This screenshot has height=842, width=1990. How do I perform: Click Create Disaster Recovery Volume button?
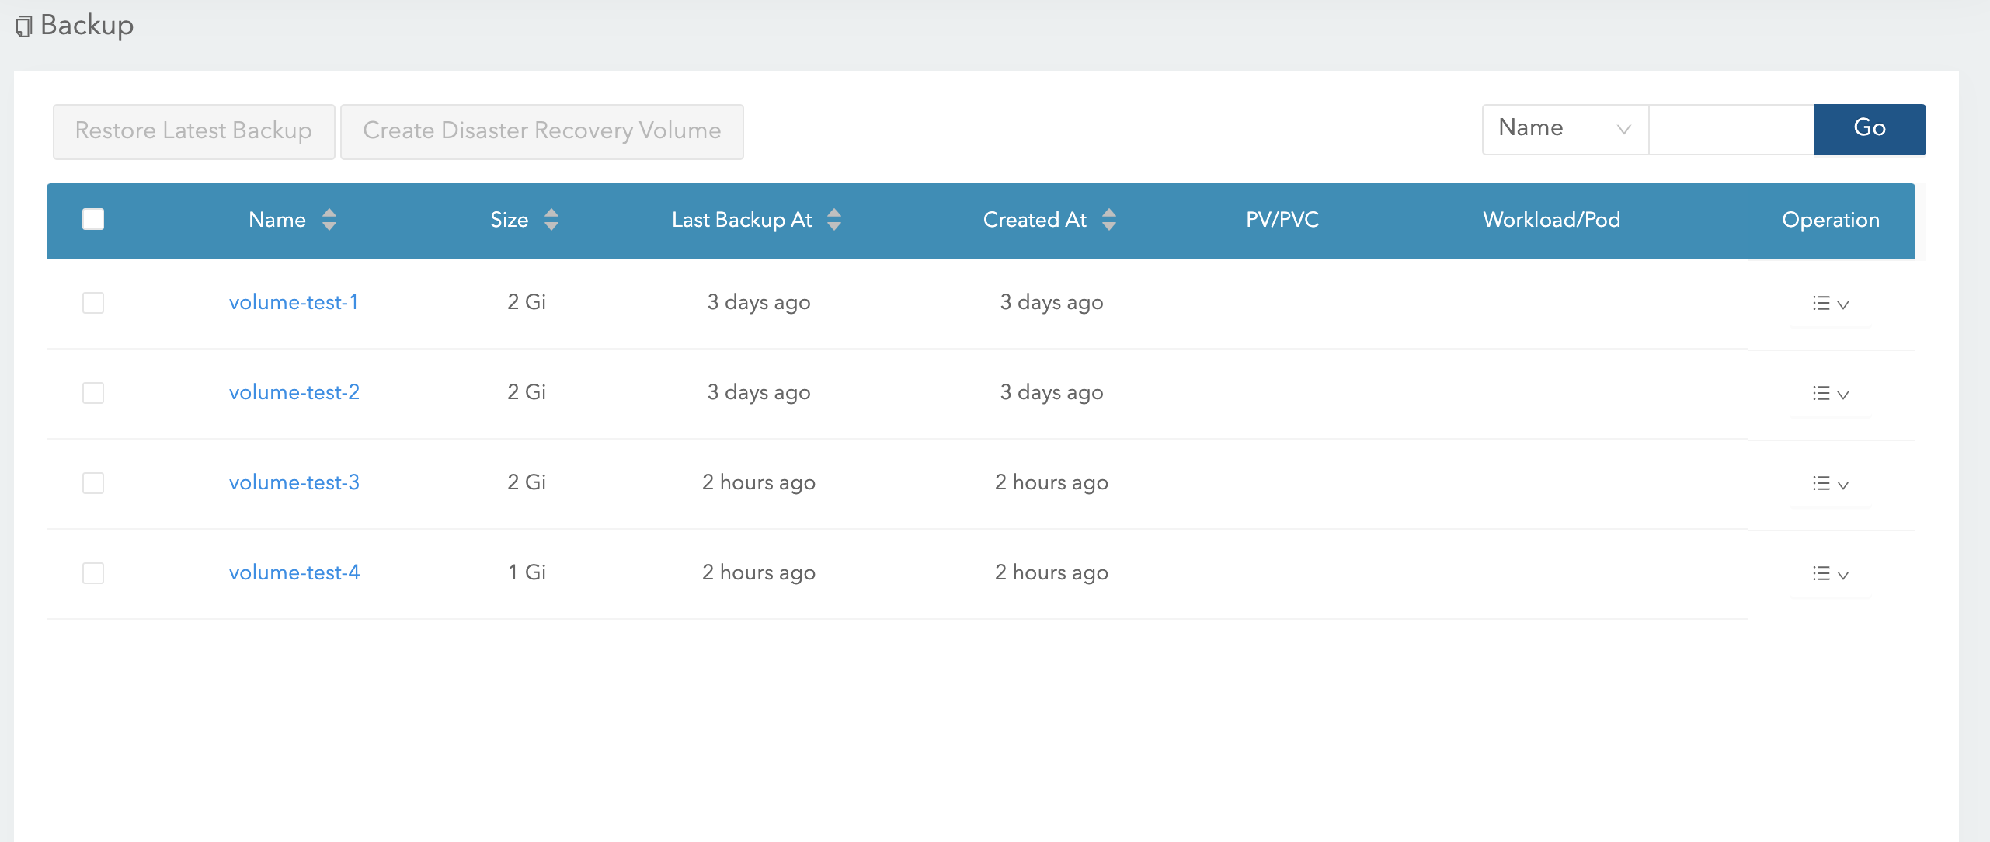point(541,131)
